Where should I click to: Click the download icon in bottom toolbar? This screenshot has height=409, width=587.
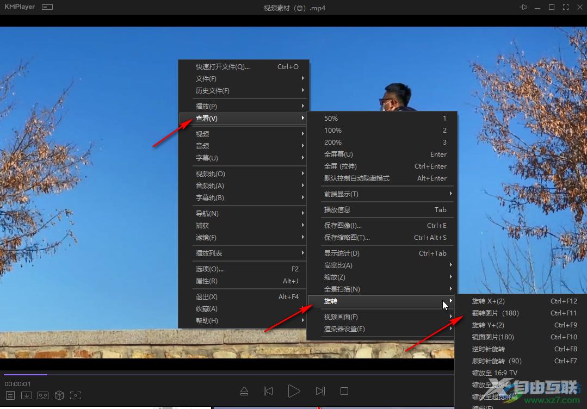(27, 395)
